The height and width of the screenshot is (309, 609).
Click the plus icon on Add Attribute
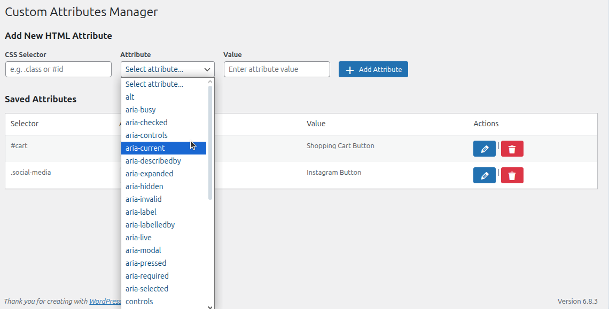350,69
